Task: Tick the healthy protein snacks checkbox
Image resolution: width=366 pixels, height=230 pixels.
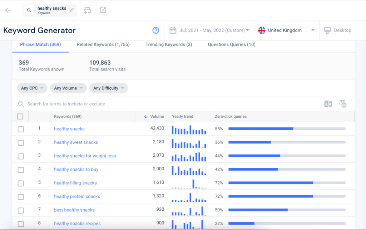Action: [21, 197]
